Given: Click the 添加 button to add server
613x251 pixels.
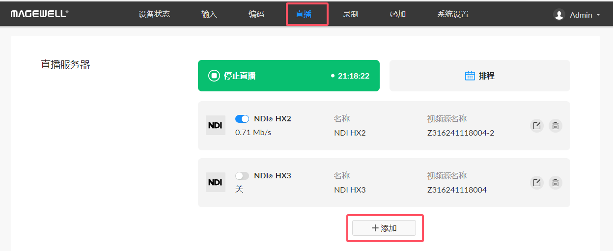Looking at the screenshot, I should [x=384, y=228].
